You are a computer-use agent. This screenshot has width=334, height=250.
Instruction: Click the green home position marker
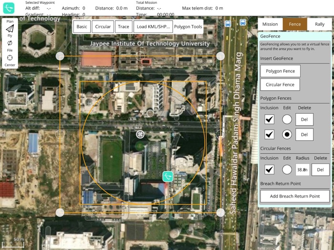click(x=140, y=146)
